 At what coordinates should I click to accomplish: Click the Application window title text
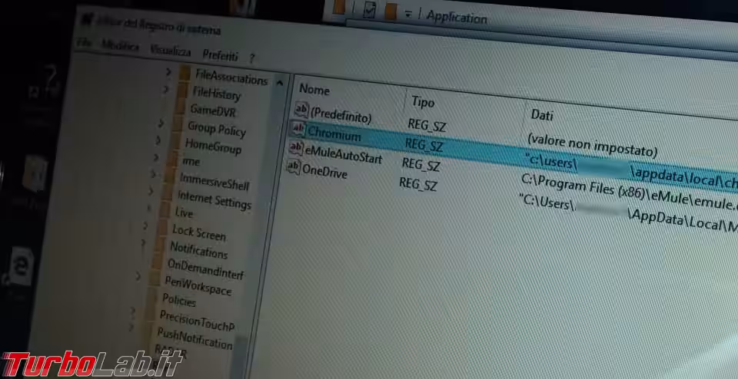(x=456, y=17)
